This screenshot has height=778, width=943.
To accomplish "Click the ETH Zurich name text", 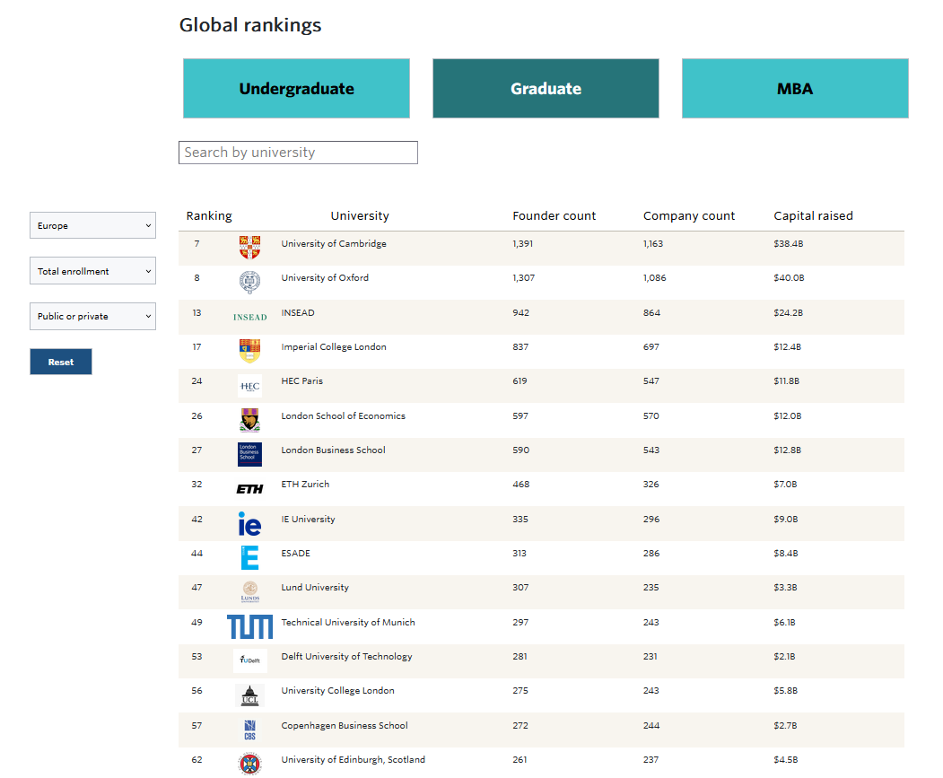I will point(305,485).
